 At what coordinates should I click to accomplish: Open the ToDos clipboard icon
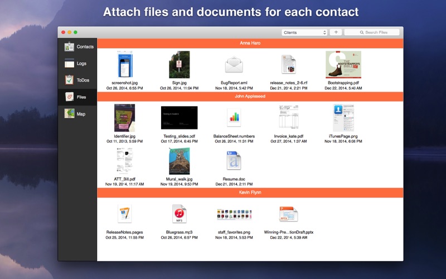coord(69,80)
